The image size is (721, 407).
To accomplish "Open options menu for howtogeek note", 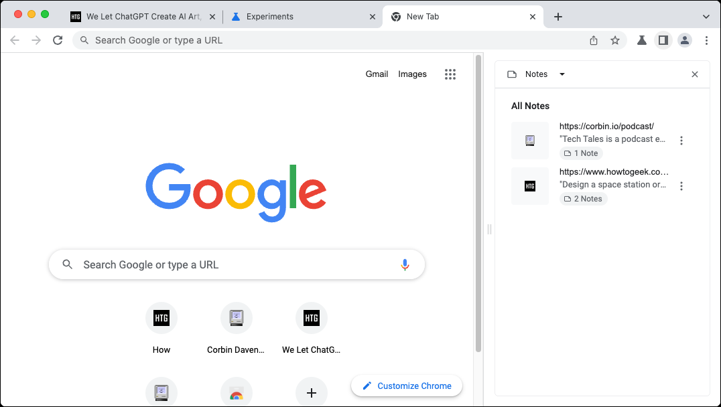I will pos(681,186).
